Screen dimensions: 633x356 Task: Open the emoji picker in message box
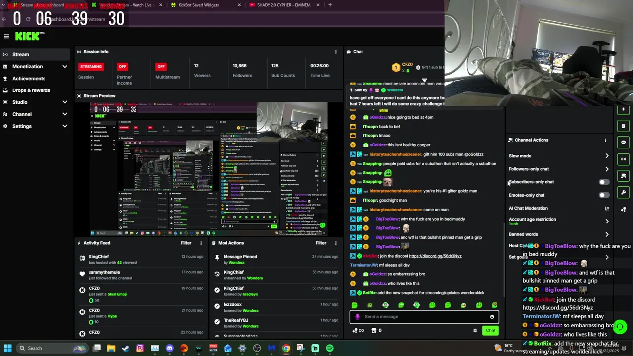(492, 317)
